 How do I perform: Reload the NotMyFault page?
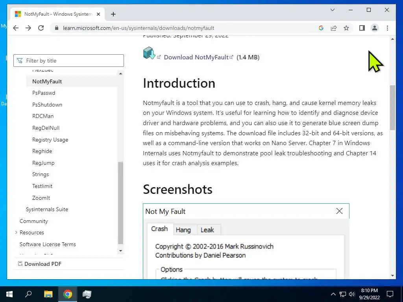point(41,28)
